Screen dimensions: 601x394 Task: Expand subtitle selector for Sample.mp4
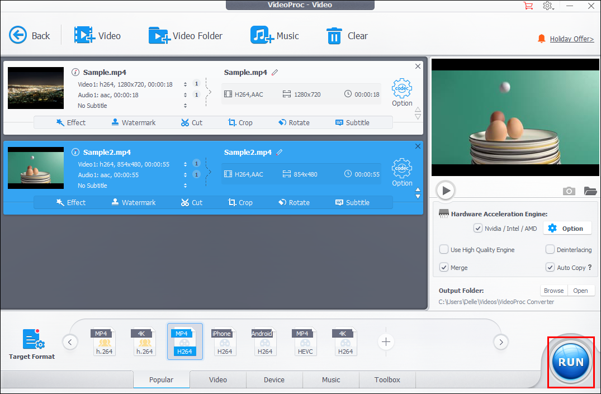point(185,106)
